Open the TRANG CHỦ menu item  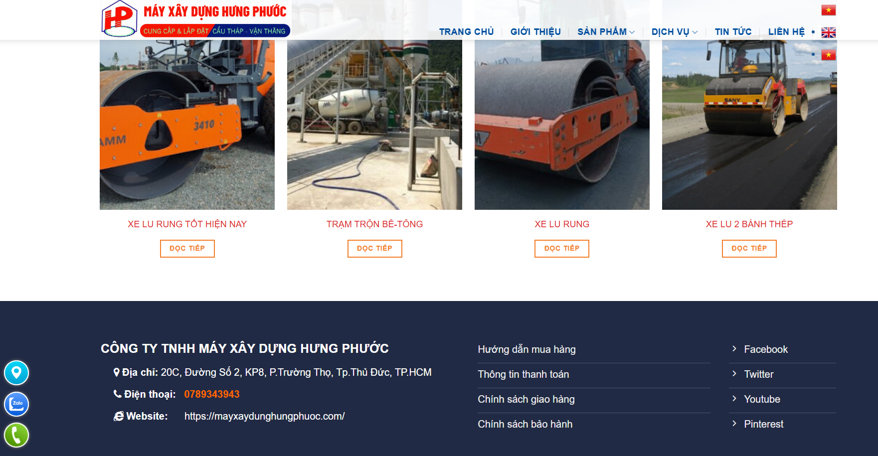[x=466, y=32]
